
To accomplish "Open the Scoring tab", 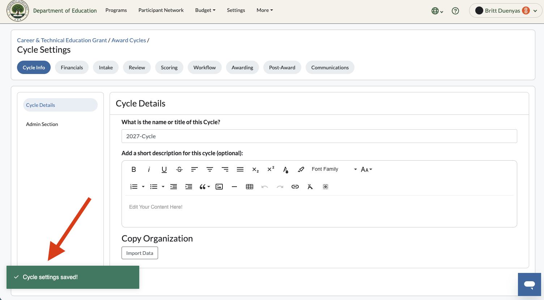I will [x=169, y=68].
